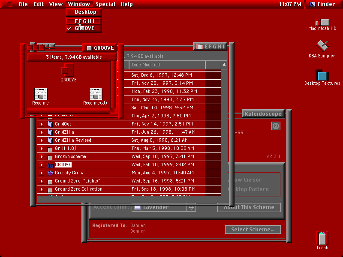
Task: Select the GROOVE folder icon in the EFGHI list
Action: tap(50, 165)
